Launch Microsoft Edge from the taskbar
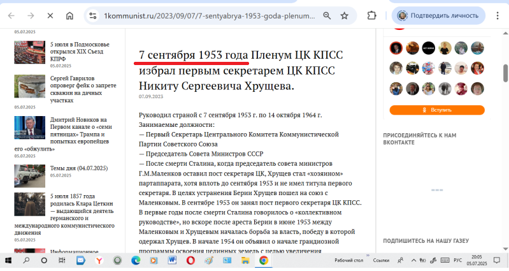Image resolution: width=509 pixels, height=271 pixels. [136, 260]
